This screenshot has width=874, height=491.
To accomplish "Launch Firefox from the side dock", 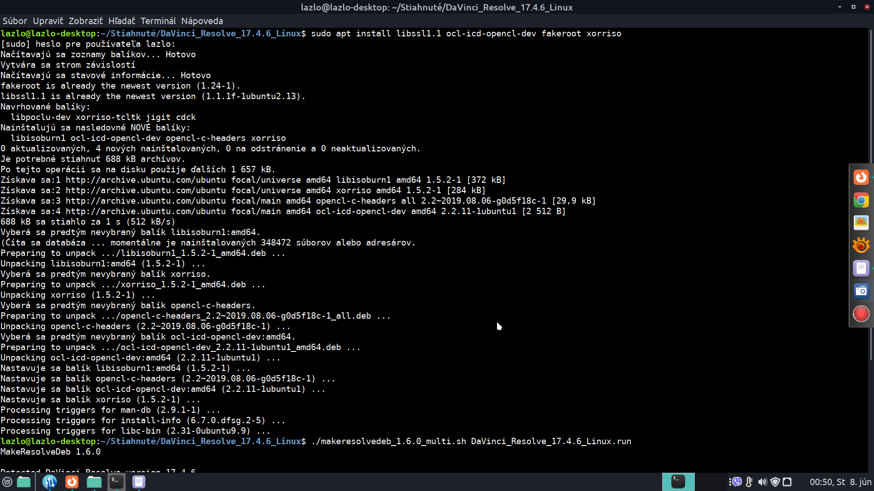I will 861,177.
